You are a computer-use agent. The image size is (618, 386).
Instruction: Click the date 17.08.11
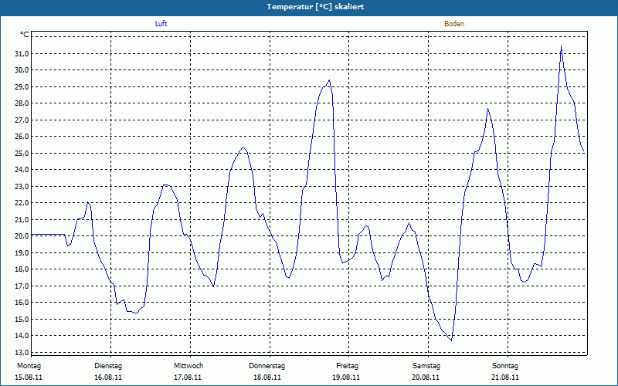[x=188, y=378]
